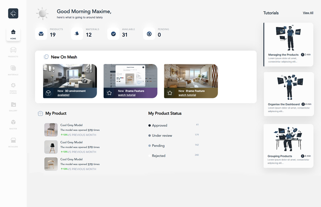This screenshot has width=321, height=207.
Task: Click the My Product Status heading
Action: [x=165, y=113]
